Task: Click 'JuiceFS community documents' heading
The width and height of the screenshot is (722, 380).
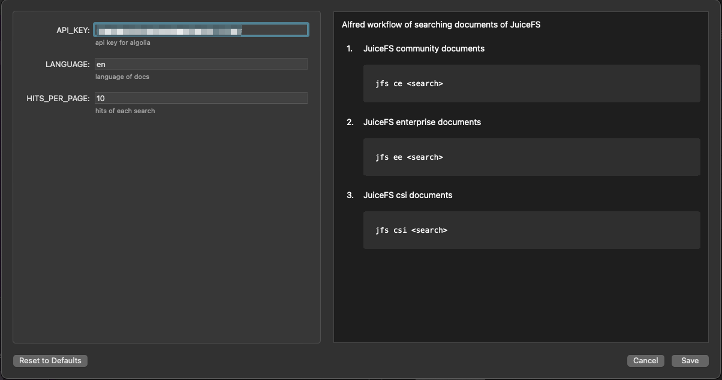Action: tap(425, 48)
